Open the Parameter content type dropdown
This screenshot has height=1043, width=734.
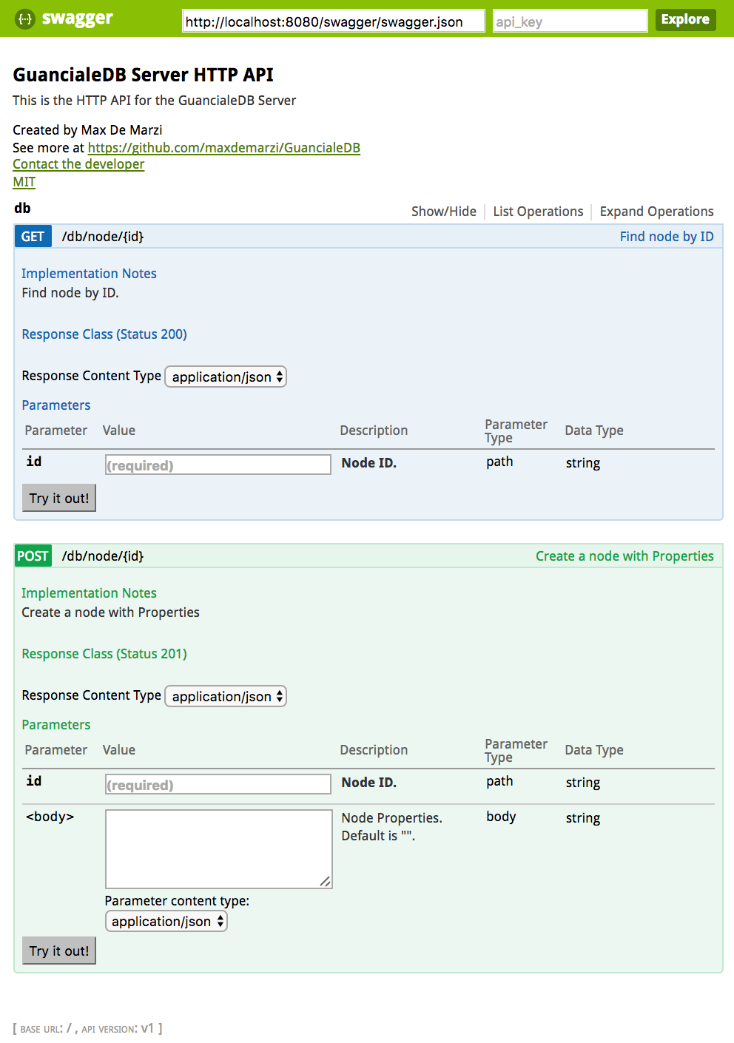point(166,922)
